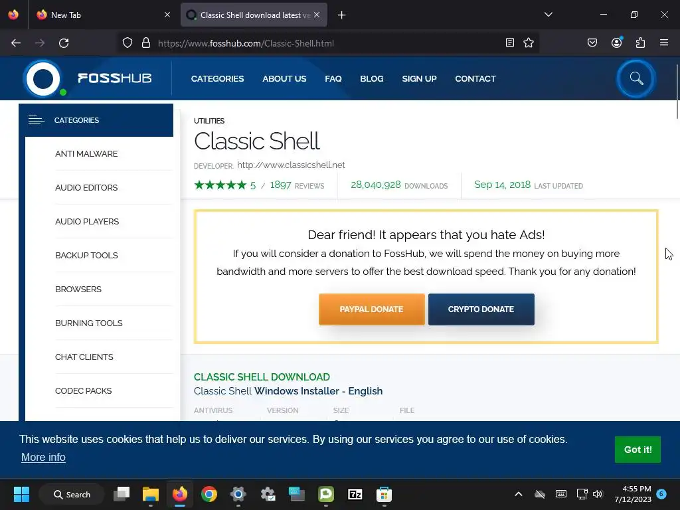Select Anti Malware category
The image size is (680, 510).
pyautogui.click(x=86, y=153)
